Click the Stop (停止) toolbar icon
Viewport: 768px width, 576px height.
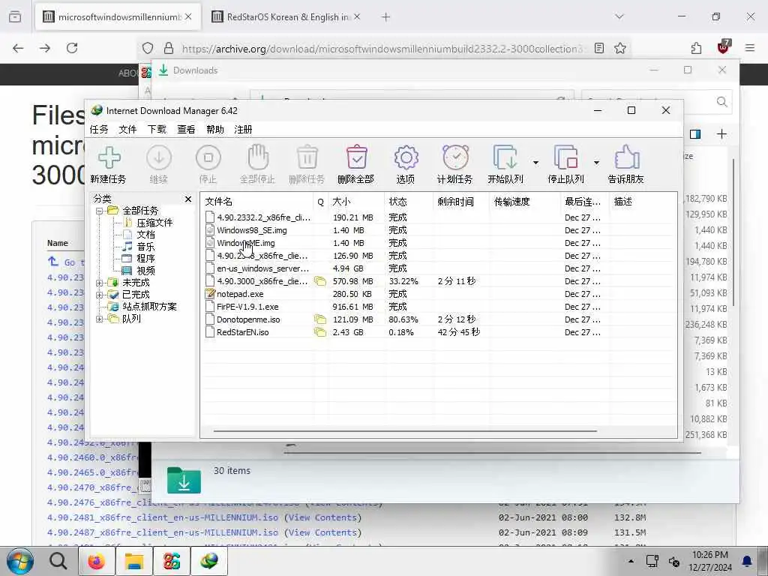coord(208,158)
